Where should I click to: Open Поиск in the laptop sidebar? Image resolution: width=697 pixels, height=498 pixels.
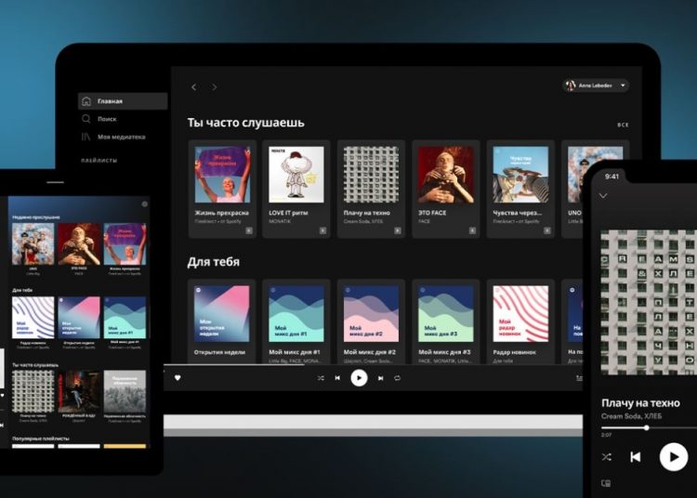click(x=107, y=119)
